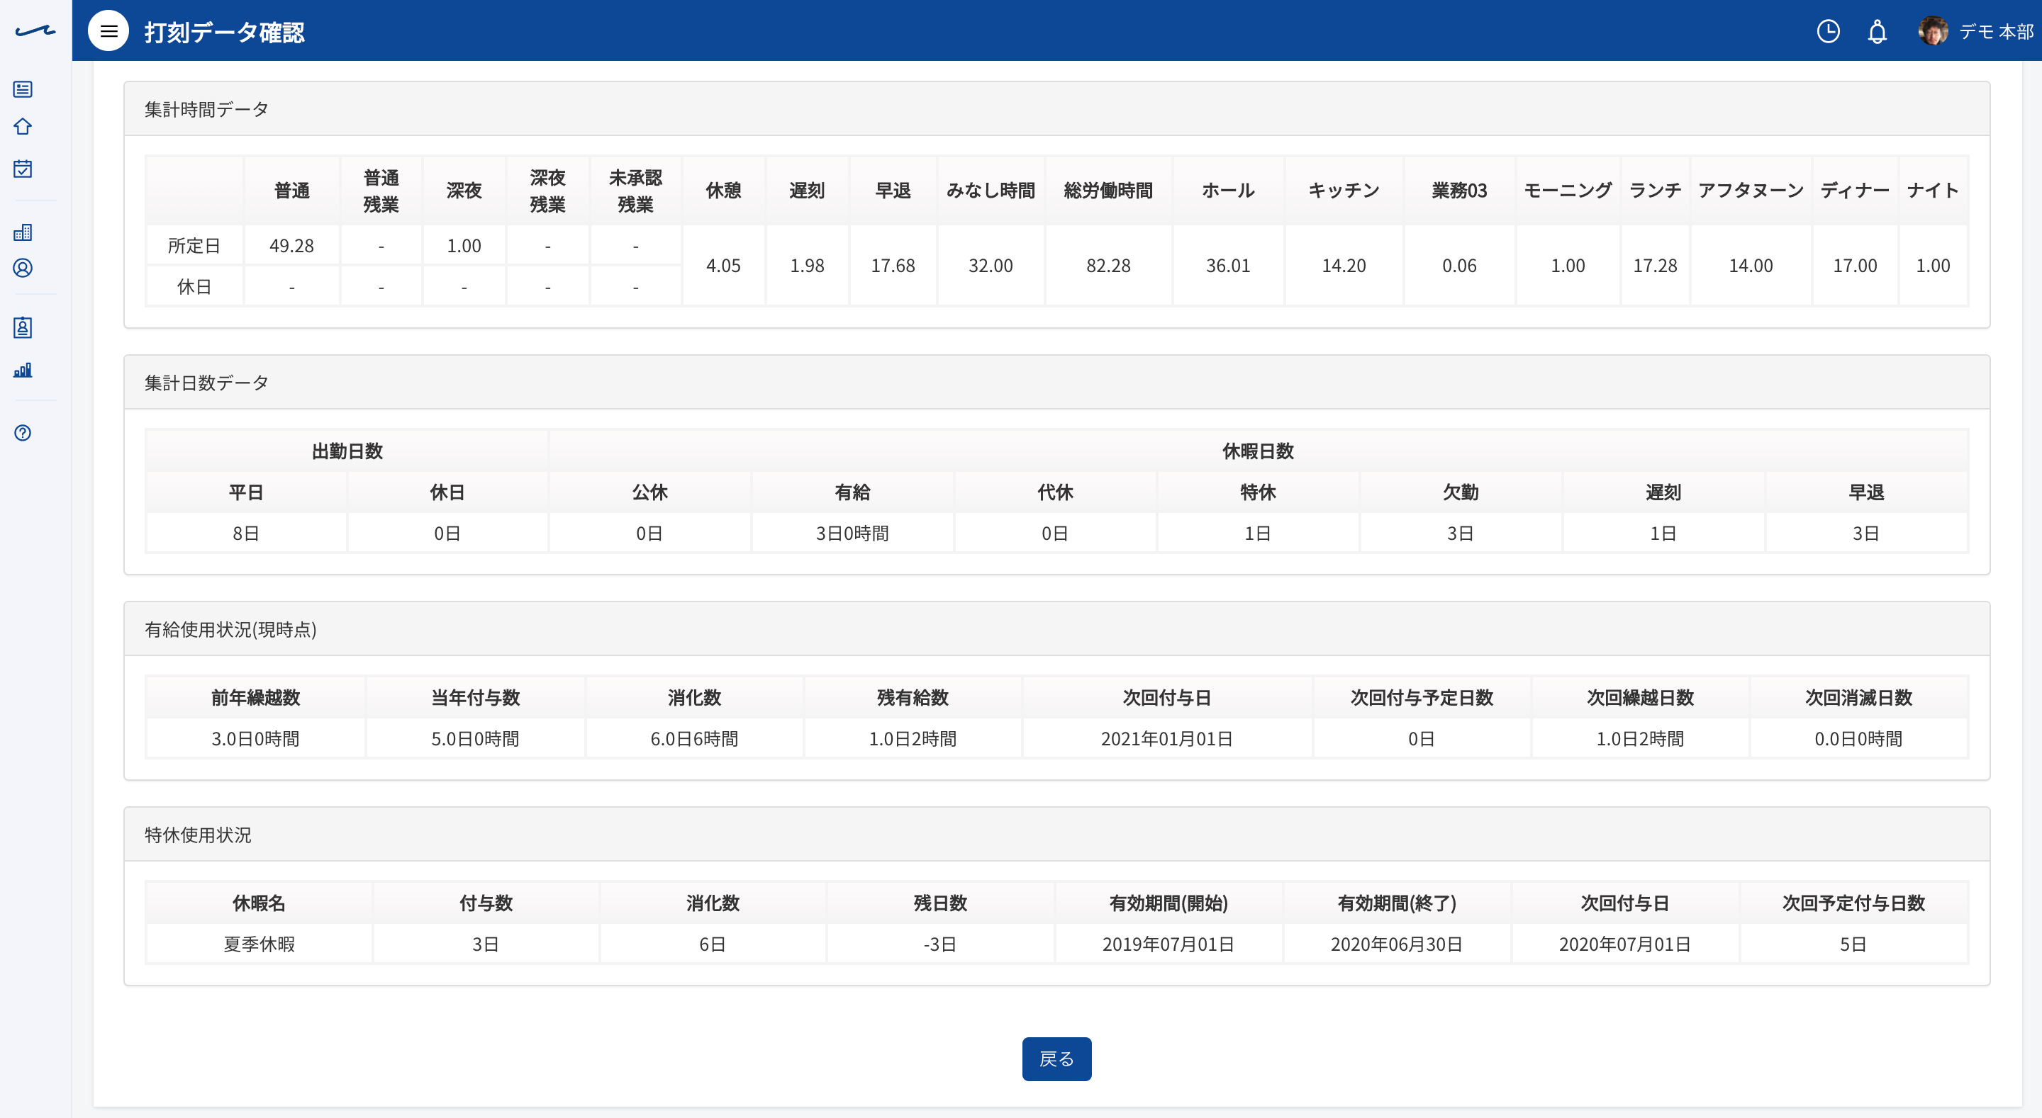Open the help question mark icon
2042x1118 pixels.
(x=23, y=433)
